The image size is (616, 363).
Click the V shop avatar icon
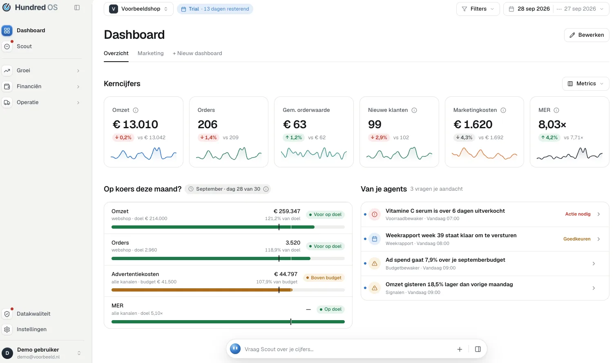click(x=114, y=9)
